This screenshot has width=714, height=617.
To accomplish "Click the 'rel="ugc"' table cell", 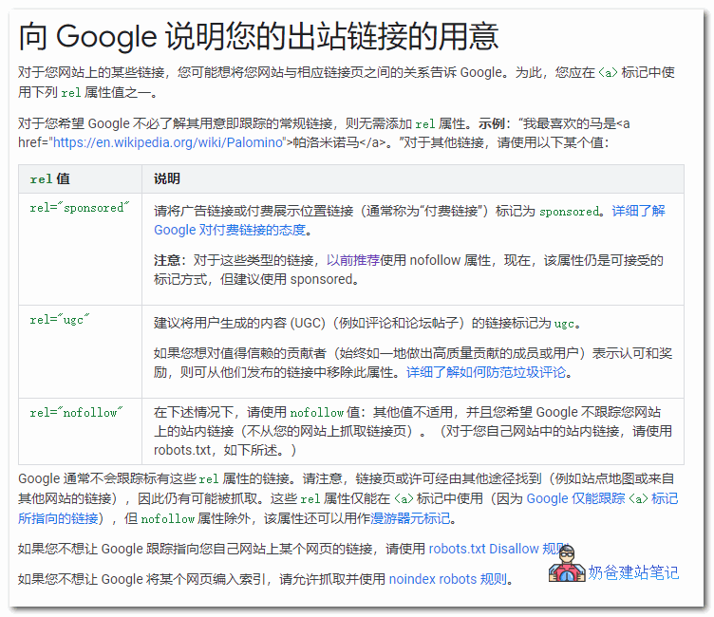I will (80, 351).
